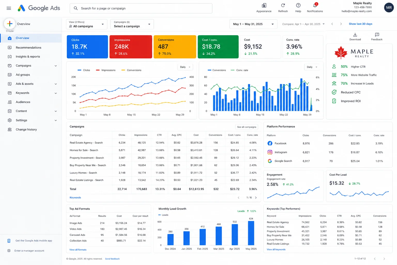Open the May 1 – May 31 date range dropdown
The width and height of the screenshot is (397, 265).
(253, 24)
